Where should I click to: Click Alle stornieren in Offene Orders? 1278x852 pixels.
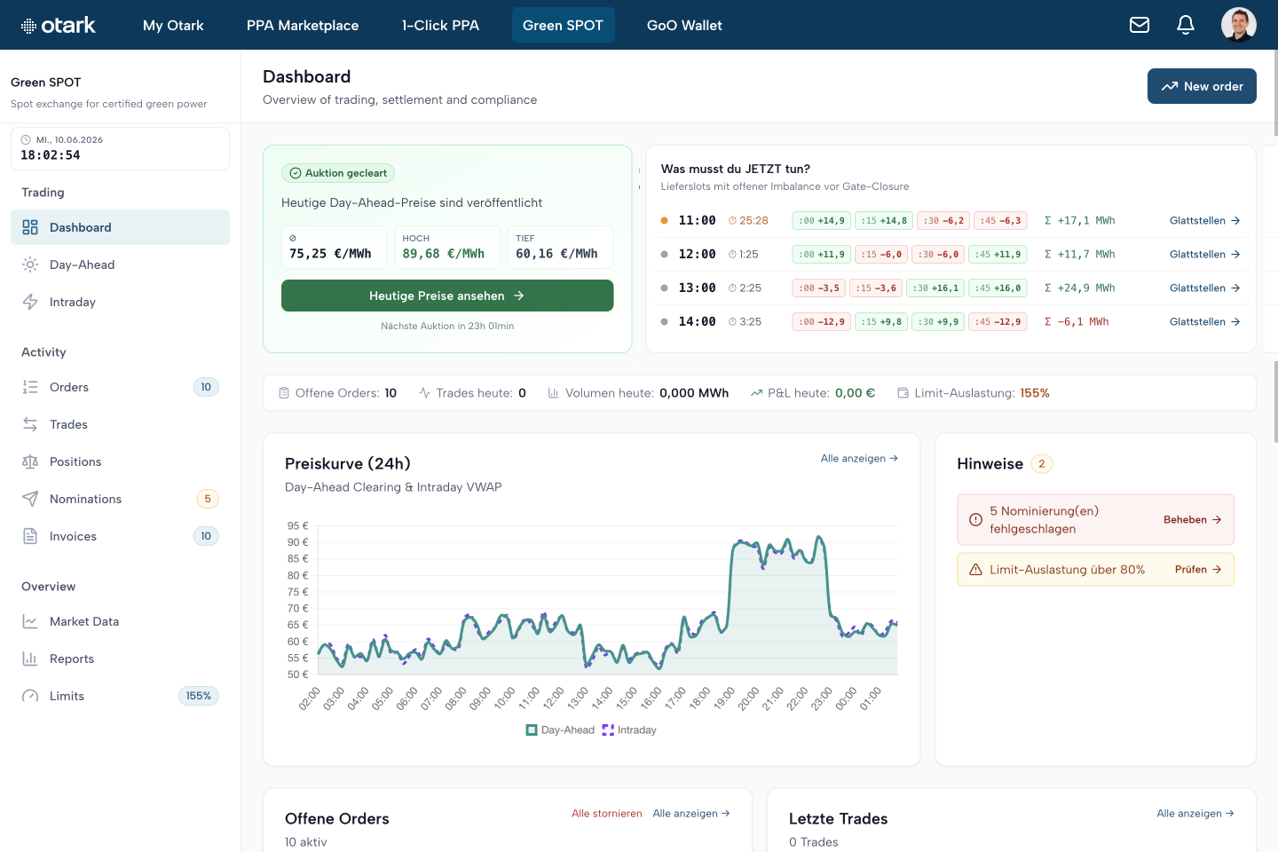(x=607, y=813)
